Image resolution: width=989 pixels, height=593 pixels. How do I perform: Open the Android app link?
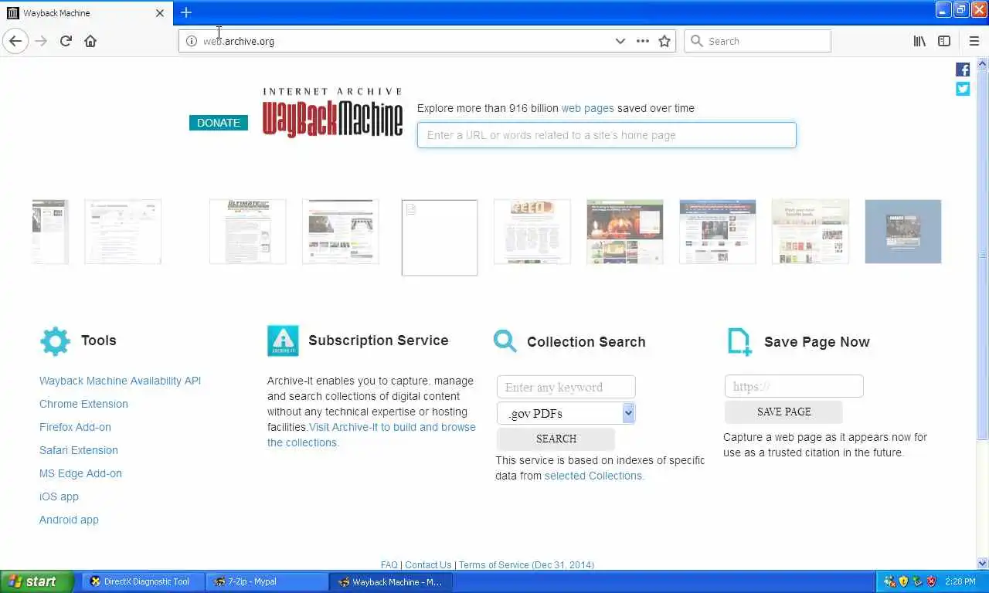[69, 520]
